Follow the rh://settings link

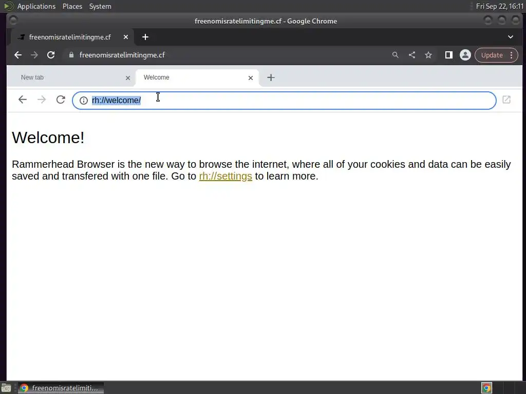226,176
